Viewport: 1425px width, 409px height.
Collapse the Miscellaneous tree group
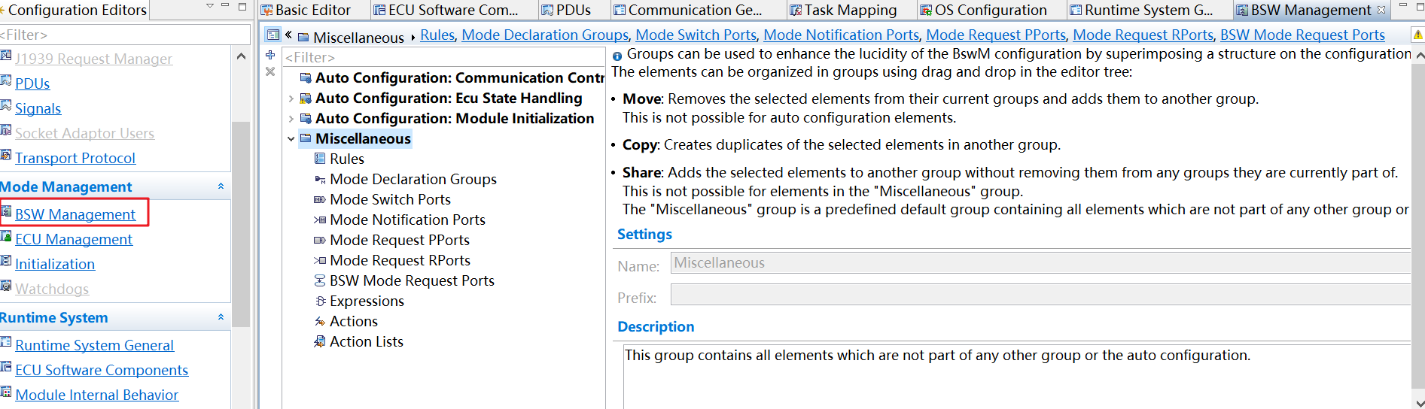click(291, 139)
